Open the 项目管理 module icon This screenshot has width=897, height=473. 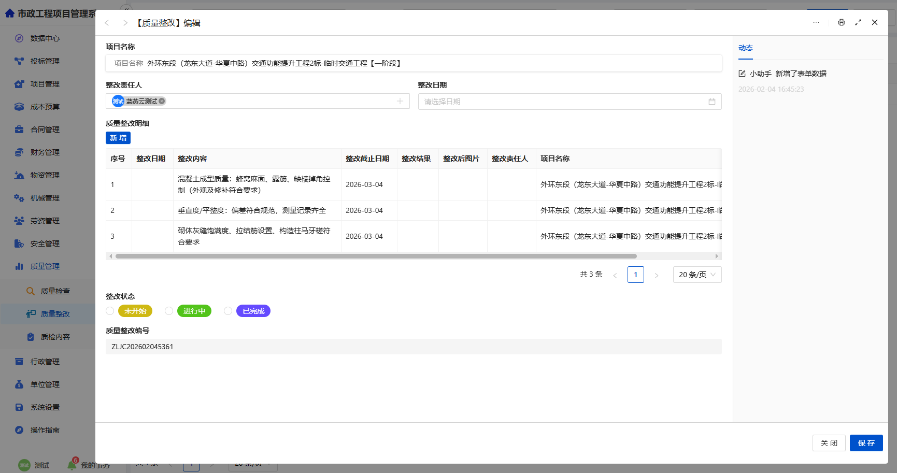(19, 83)
